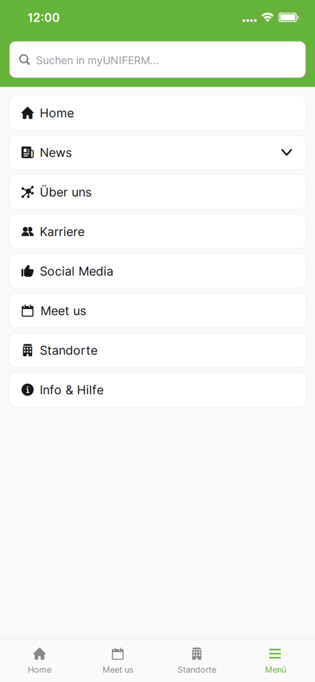Tap the thumbs-up icon beside Social Media
Image resolution: width=315 pixels, height=682 pixels.
[27, 271]
